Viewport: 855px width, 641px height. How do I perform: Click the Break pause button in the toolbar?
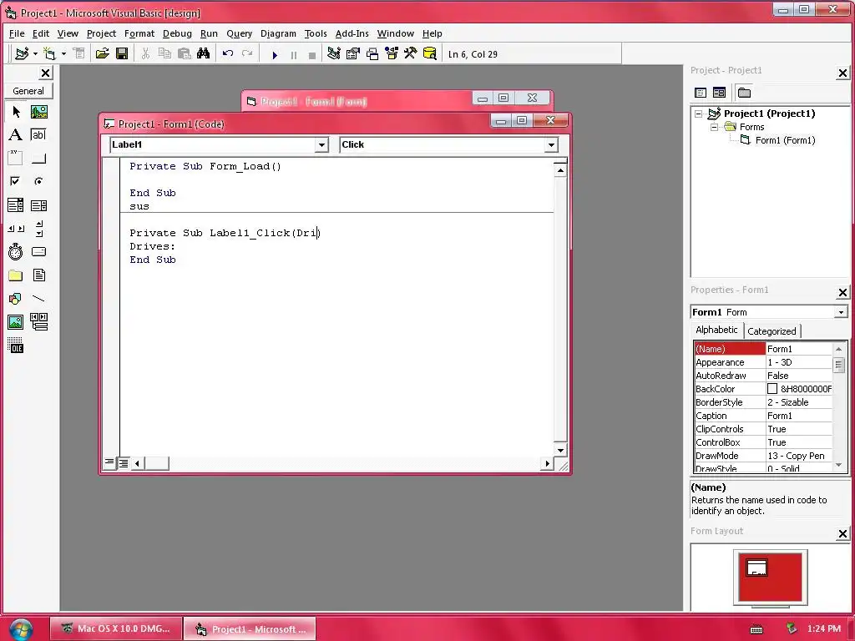293,54
